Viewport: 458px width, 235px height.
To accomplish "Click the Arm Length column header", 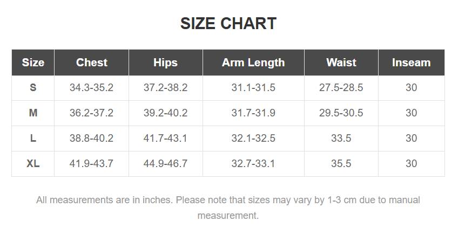I will tap(253, 63).
